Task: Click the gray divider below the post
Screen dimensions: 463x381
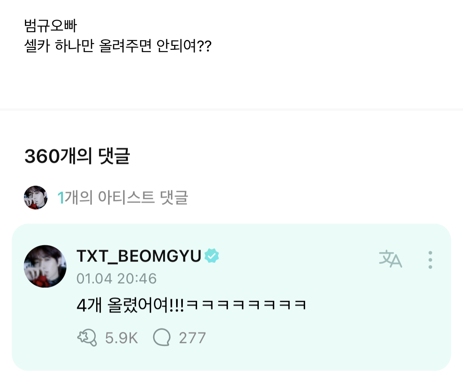Action: coord(231,110)
